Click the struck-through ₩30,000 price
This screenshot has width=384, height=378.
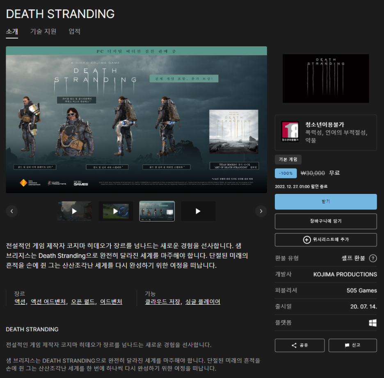click(313, 173)
